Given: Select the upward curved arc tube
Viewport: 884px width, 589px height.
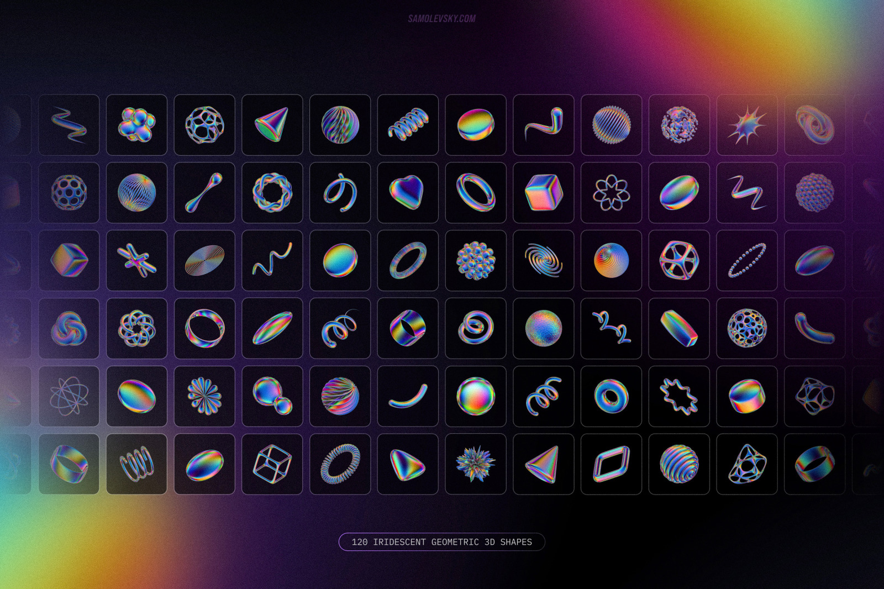Looking at the screenshot, I should click(x=408, y=396).
